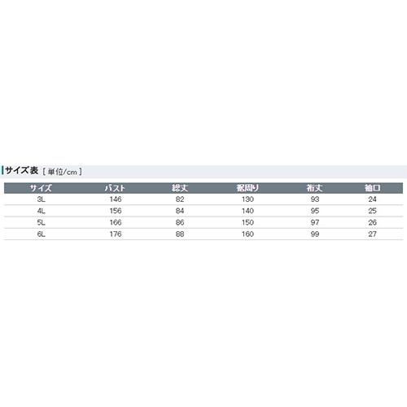Select the 裾周り column header

(x=247, y=188)
